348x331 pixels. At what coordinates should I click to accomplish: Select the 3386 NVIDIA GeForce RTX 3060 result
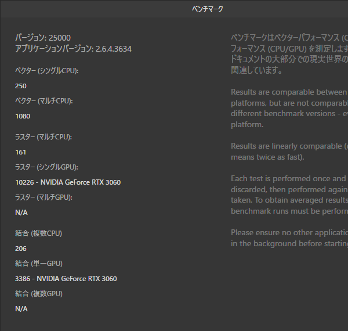pos(66,279)
